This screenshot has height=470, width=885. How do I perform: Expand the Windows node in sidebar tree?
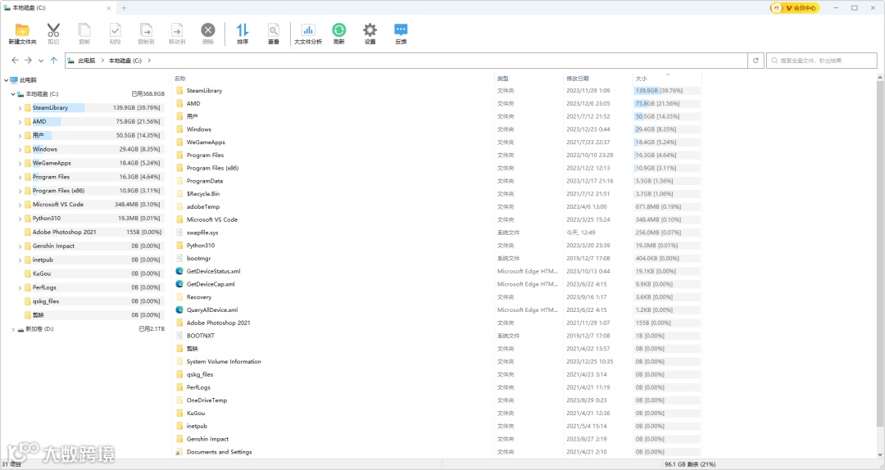click(x=20, y=150)
